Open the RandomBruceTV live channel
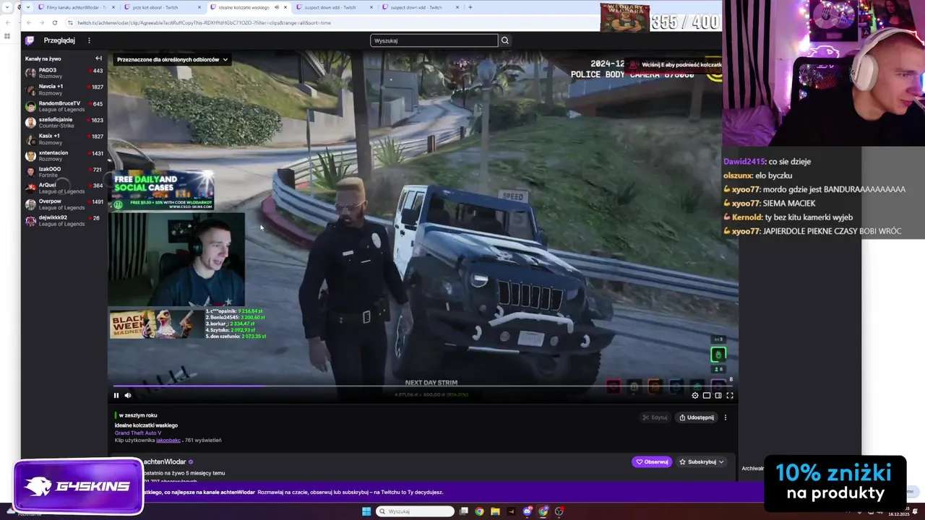The width and height of the screenshot is (925, 520). tap(64, 106)
